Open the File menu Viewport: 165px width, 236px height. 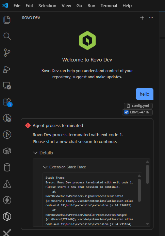pyautogui.click(x=17, y=6)
